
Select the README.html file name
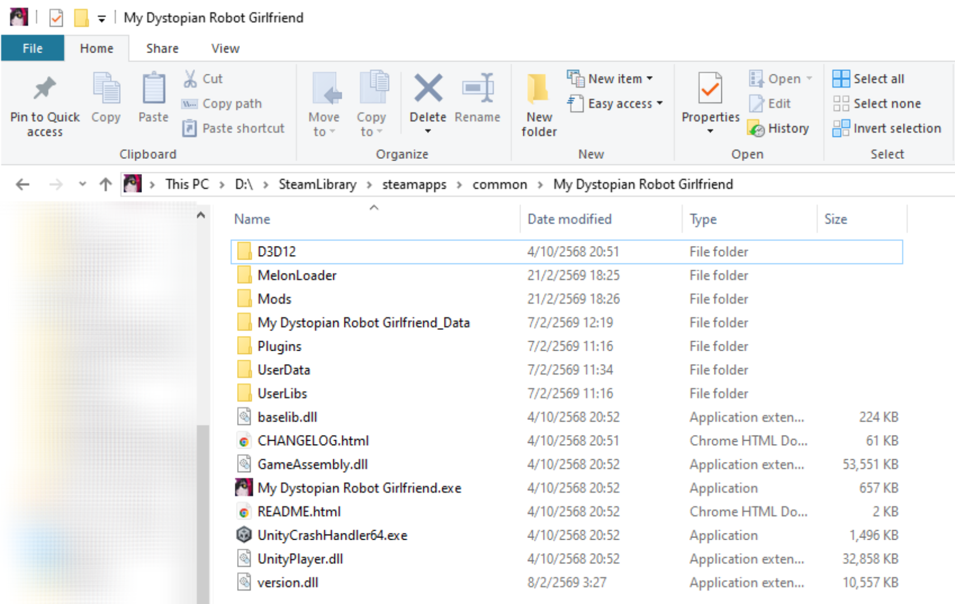[299, 511]
